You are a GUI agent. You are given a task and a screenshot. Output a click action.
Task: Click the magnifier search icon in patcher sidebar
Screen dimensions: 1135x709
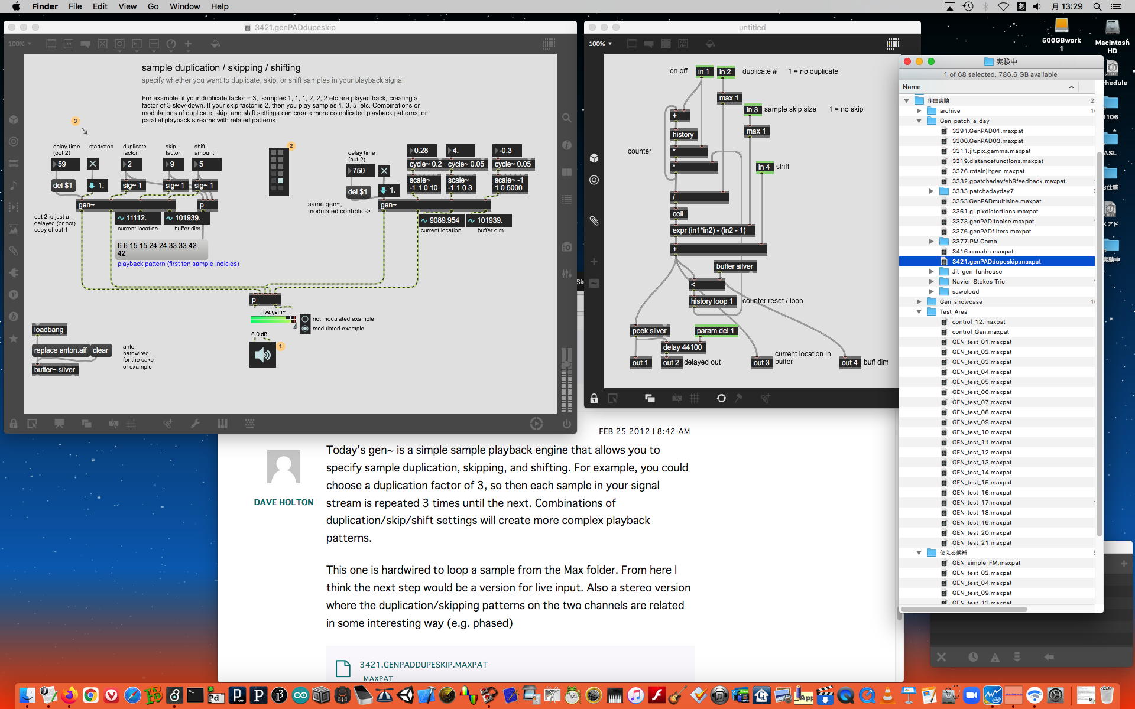point(566,118)
